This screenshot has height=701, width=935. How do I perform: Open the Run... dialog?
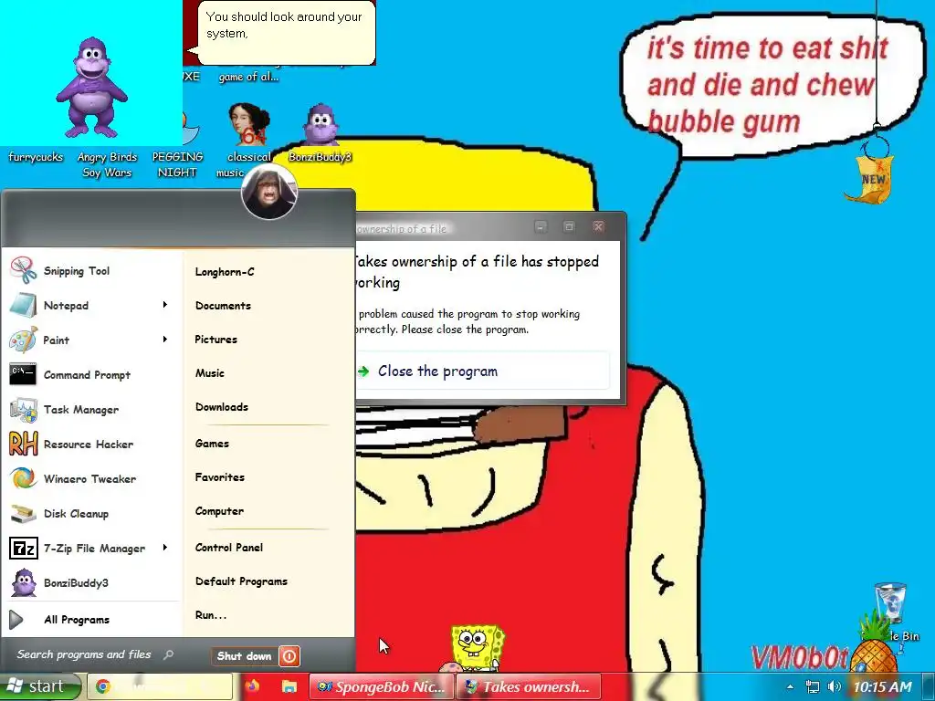[x=211, y=616]
